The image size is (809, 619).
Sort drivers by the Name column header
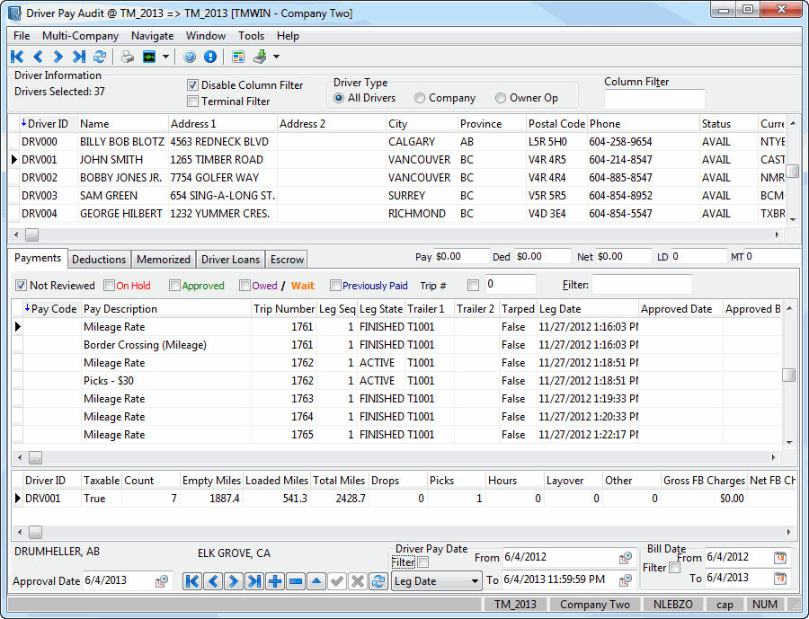(122, 124)
